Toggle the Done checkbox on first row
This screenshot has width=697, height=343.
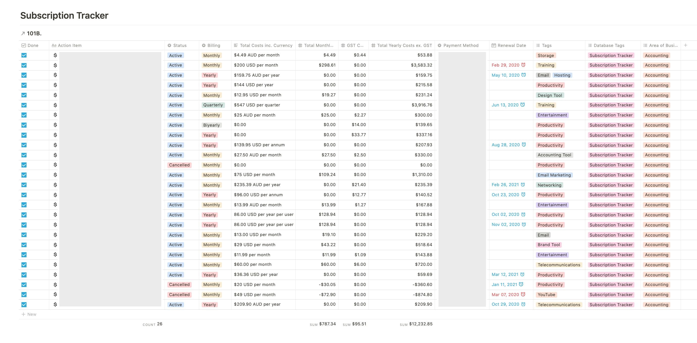click(x=24, y=55)
